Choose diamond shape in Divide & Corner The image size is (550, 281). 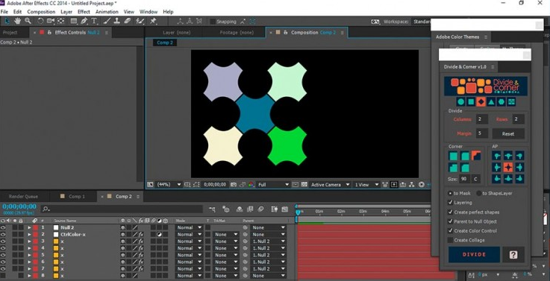click(x=481, y=102)
